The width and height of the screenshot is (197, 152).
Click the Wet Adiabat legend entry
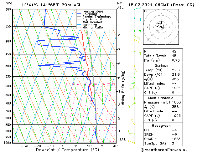tap(92, 22)
